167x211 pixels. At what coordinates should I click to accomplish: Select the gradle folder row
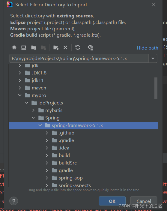[x=83, y=170]
